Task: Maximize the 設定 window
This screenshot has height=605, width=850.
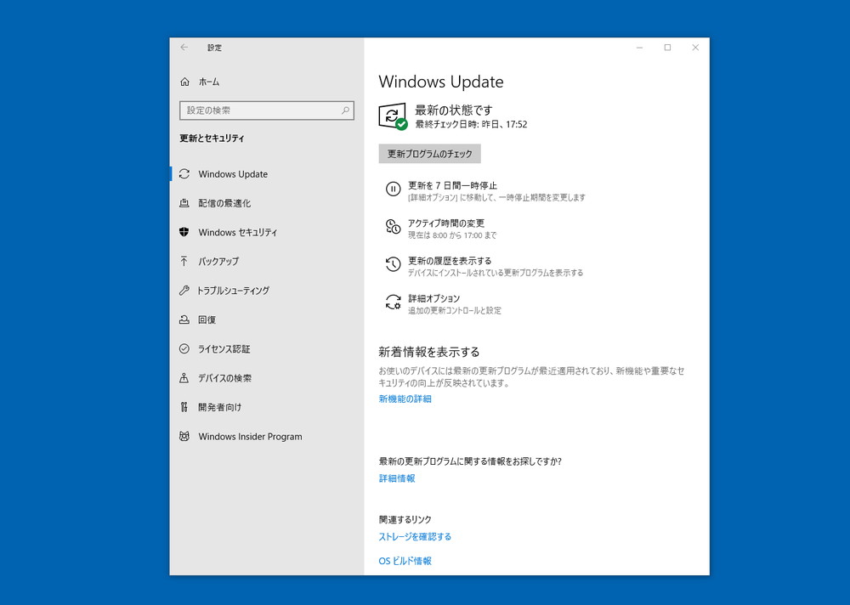Action: point(668,48)
